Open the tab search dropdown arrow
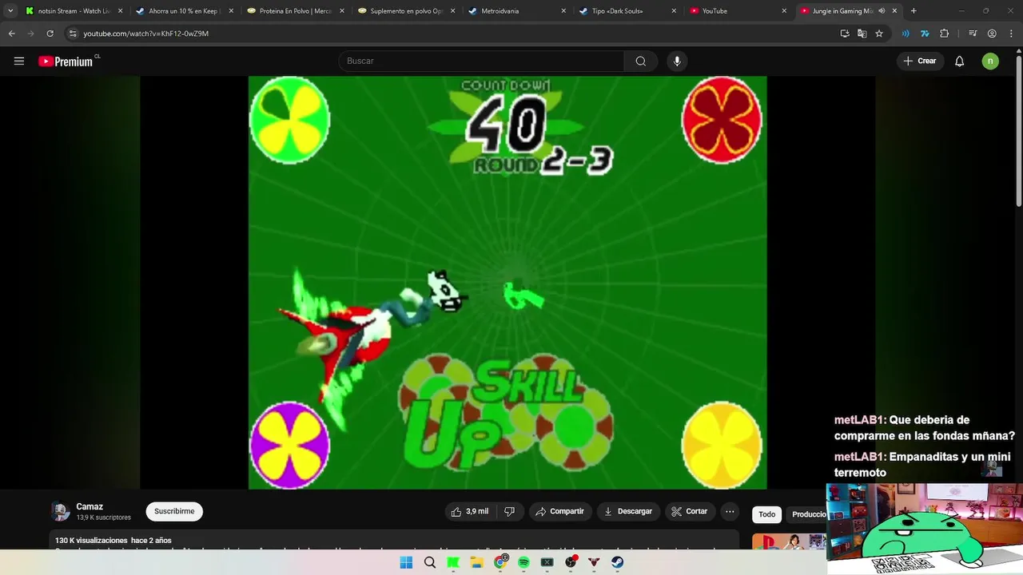This screenshot has width=1023, height=575. click(x=10, y=11)
